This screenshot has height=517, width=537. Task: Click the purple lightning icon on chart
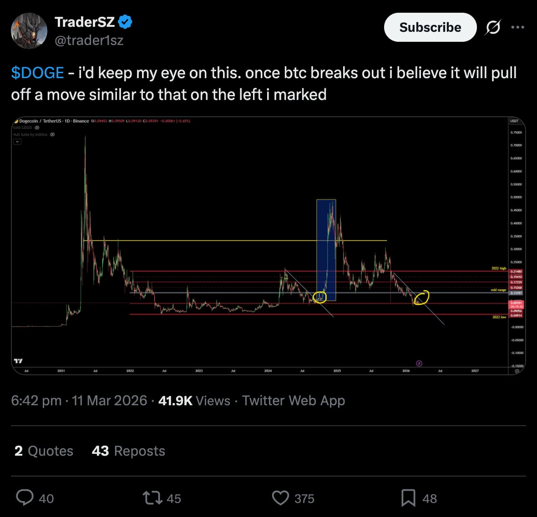click(419, 363)
